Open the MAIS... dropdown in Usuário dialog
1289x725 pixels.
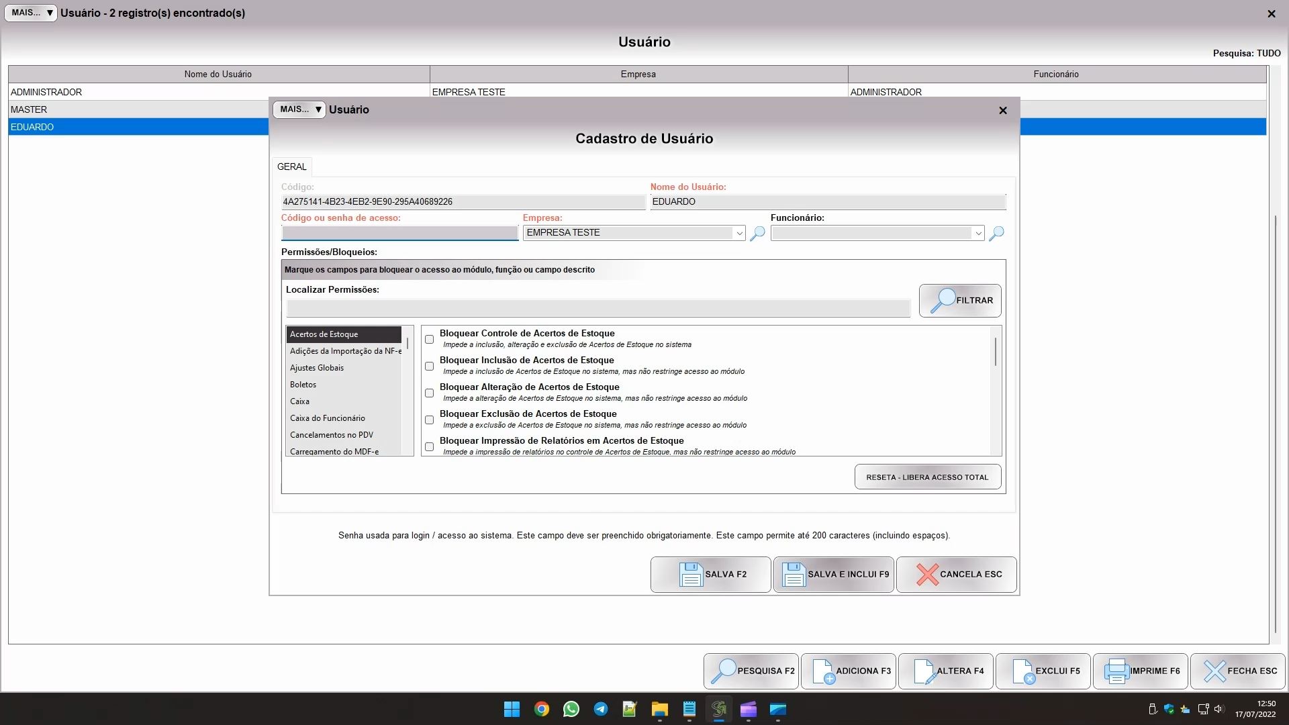[x=299, y=109]
